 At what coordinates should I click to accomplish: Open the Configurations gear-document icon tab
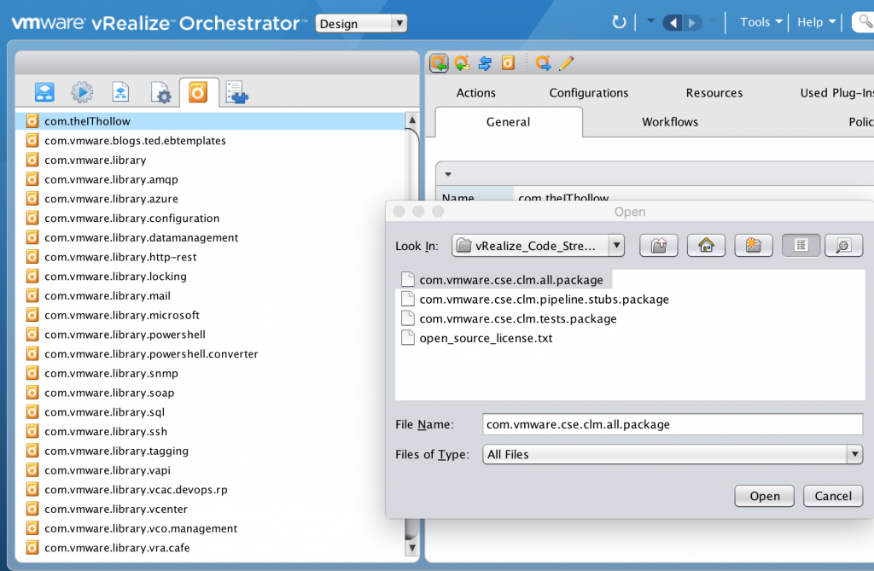pos(160,92)
